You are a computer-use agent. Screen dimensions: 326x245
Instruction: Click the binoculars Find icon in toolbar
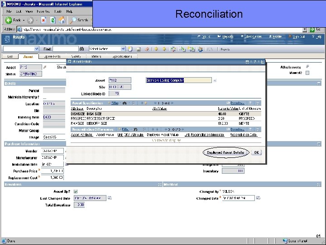coord(81,49)
